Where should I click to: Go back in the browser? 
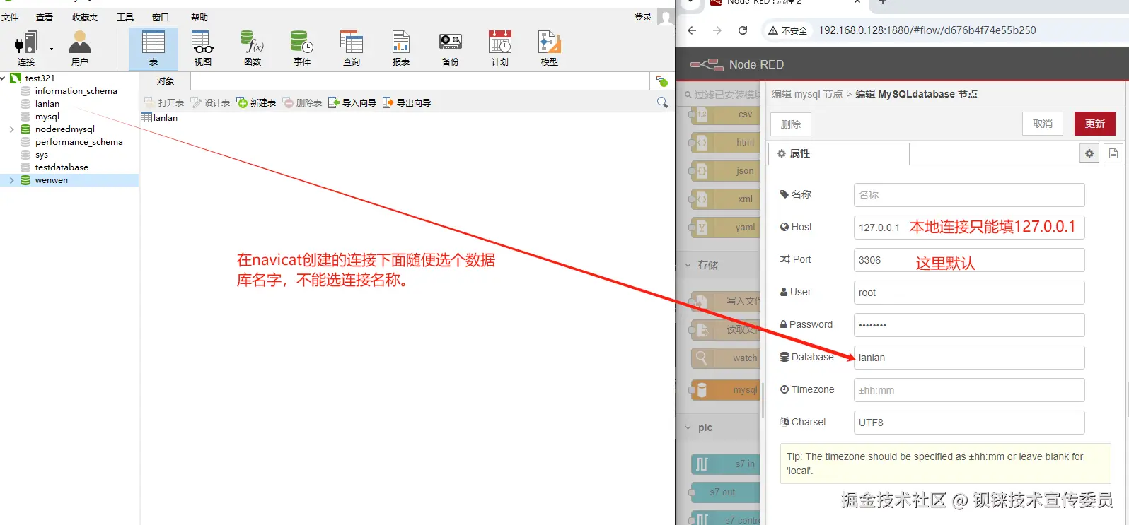point(692,30)
